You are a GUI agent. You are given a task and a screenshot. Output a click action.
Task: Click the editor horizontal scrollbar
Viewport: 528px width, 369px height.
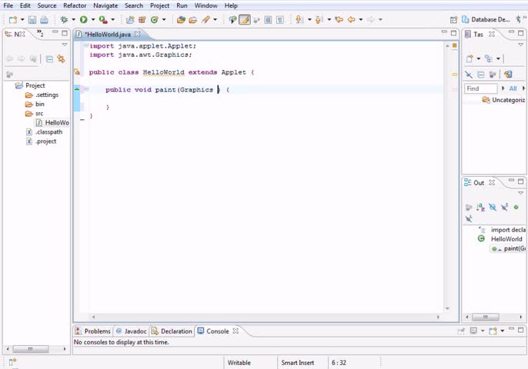(x=266, y=317)
